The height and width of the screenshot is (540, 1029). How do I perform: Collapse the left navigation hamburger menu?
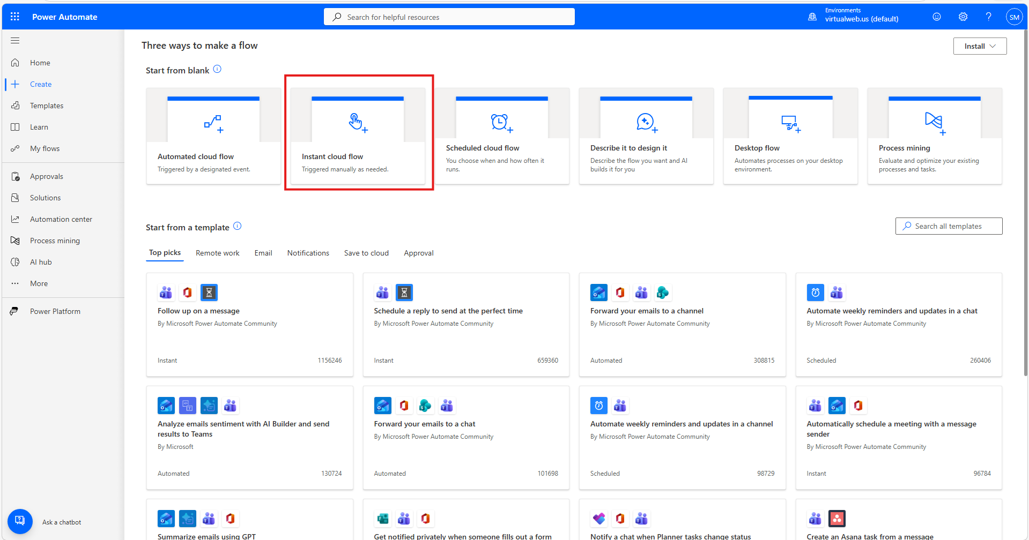click(x=15, y=41)
